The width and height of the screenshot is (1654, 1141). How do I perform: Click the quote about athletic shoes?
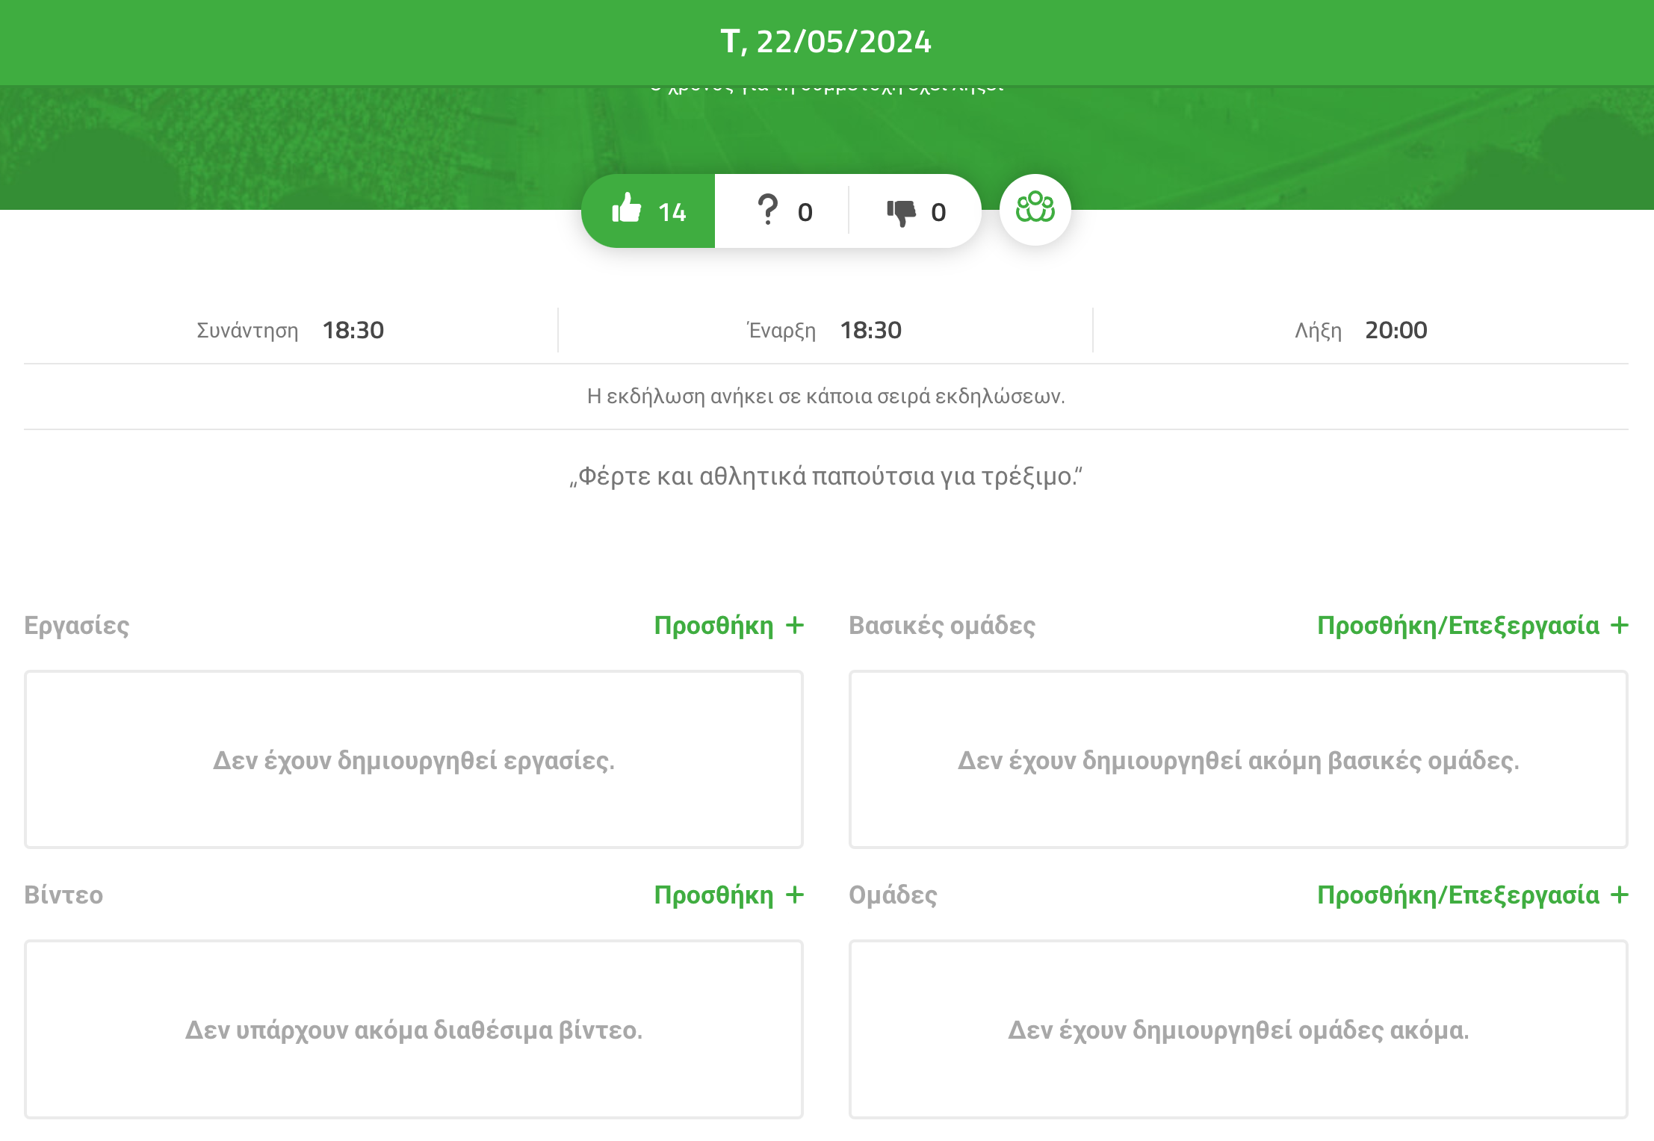point(826,476)
